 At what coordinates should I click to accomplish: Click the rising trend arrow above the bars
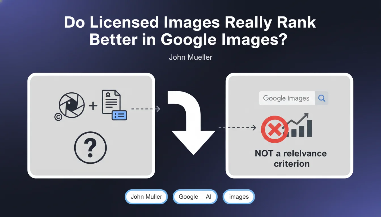pyautogui.click(x=298, y=119)
